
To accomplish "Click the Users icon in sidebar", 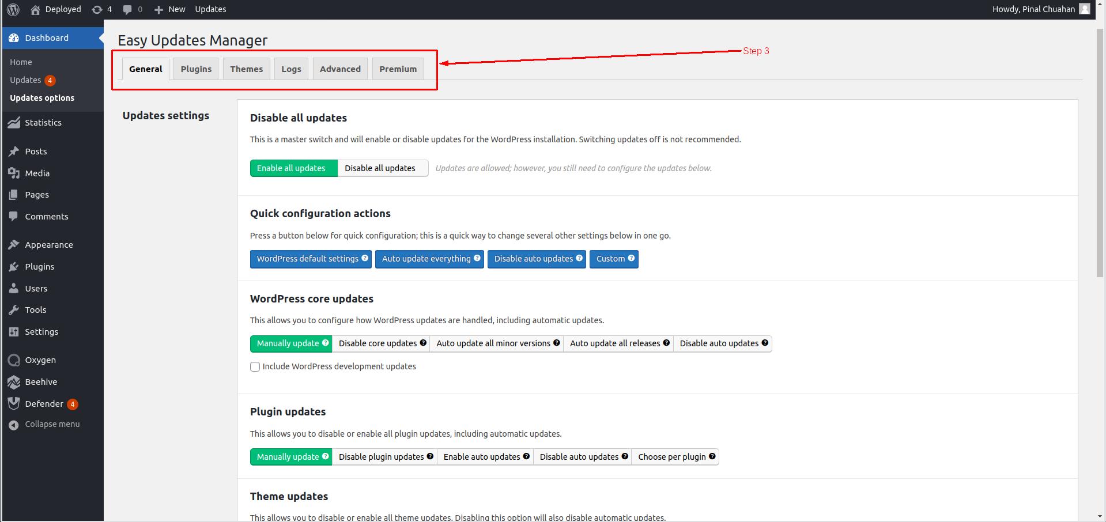I will pos(14,289).
